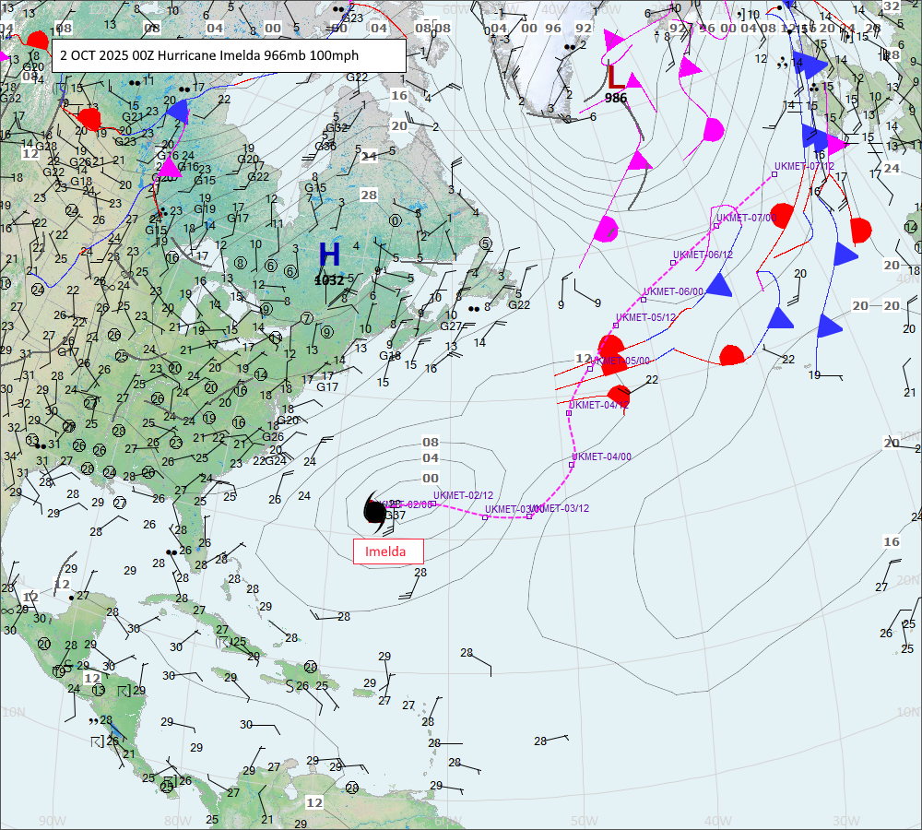922x830 pixels.
Task: Click the G22 gust report near Newfoundland
Action: 519,305
